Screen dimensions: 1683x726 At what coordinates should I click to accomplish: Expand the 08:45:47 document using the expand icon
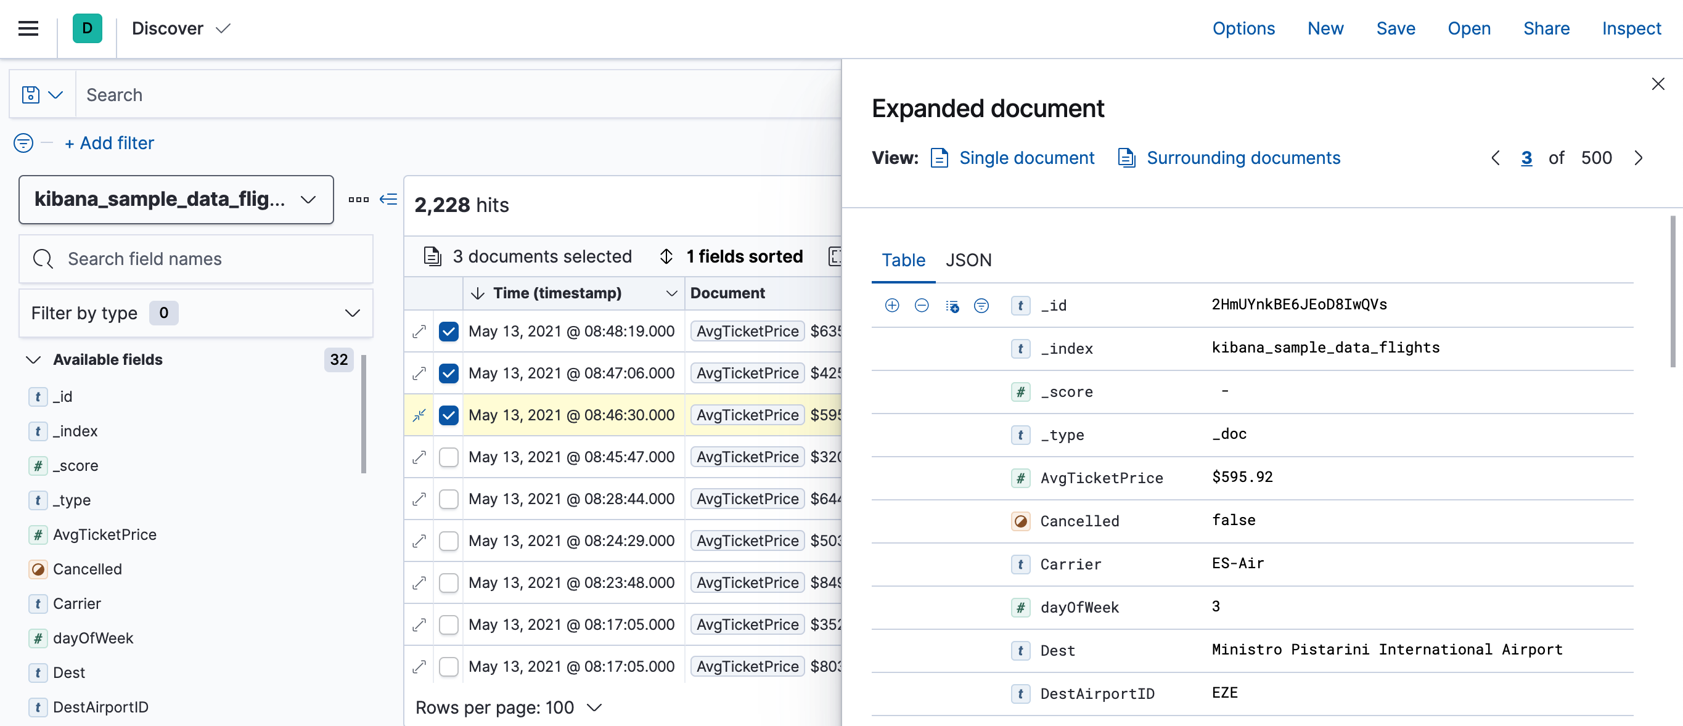(419, 457)
